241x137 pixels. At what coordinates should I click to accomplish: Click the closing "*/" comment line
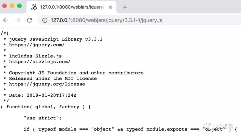[x=6, y=101]
